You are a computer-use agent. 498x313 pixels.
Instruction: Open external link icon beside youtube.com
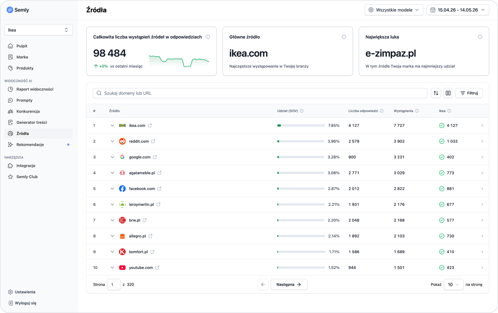coord(157,268)
